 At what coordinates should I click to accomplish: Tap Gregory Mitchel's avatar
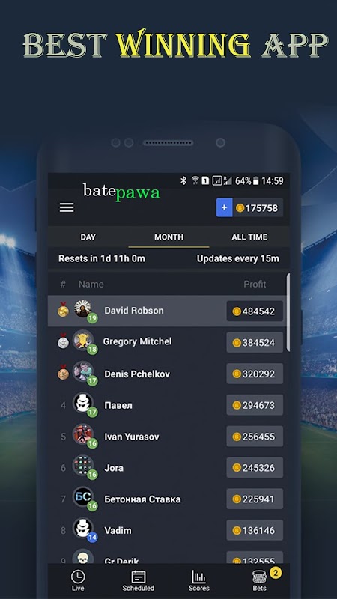click(x=82, y=340)
